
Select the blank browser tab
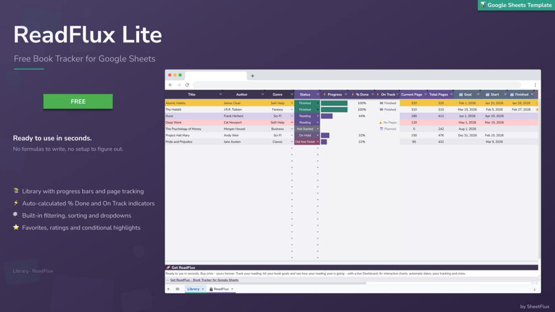[216, 76]
